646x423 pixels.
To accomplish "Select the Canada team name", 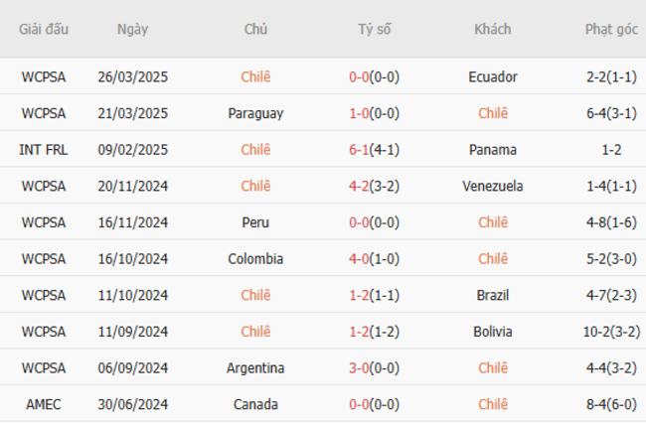I will (x=255, y=405).
